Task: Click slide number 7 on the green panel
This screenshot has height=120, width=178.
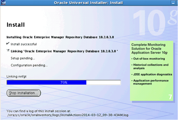Action: tap(170, 97)
